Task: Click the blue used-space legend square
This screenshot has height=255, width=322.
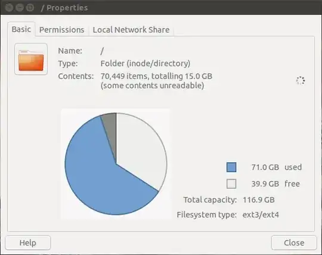Action: (x=231, y=167)
